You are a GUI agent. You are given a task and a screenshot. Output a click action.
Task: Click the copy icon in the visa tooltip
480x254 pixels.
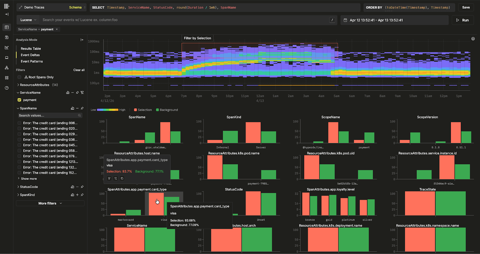(x=122, y=179)
